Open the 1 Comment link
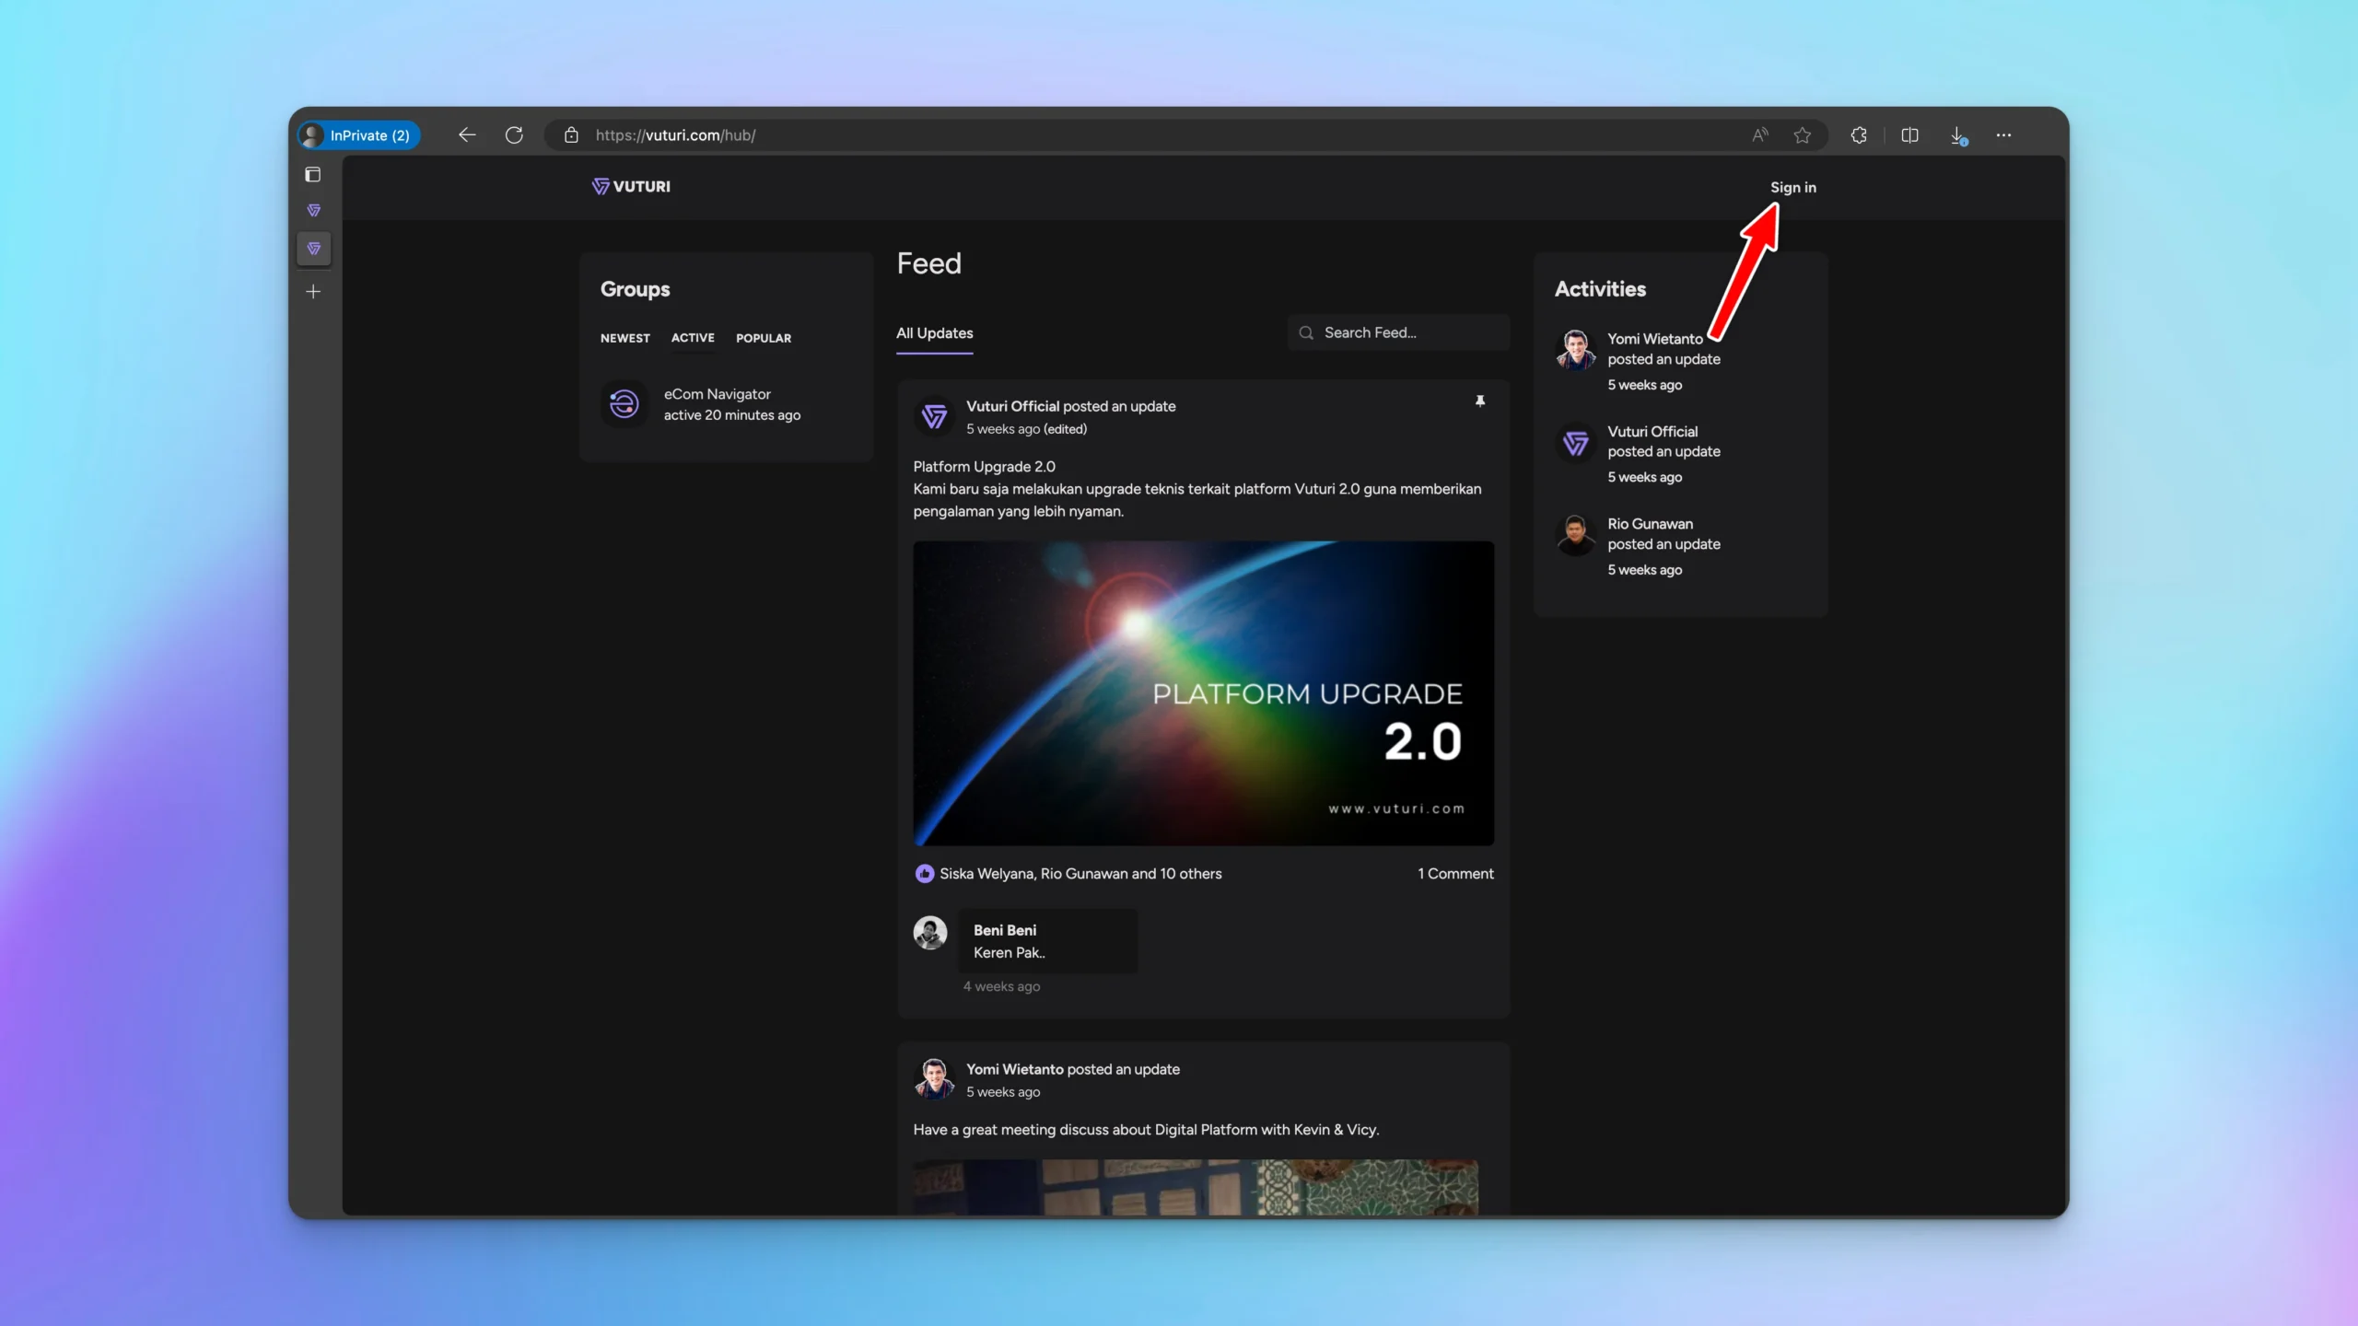The width and height of the screenshot is (2358, 1326). point(1455,874)
